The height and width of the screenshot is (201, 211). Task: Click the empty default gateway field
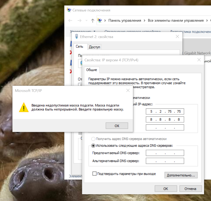[165, 127]
